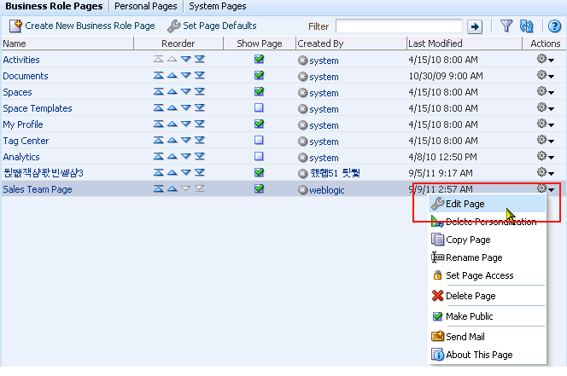Viewport: 567px width, 376px height.
Task: Enable Show Page for Space Templates
Action: (259, 108)
